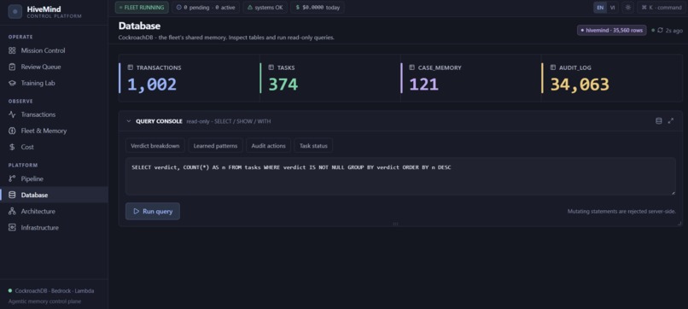Screen dimensions: 688x309
Task: Click the '2s ago' refresh timestamp
Action: [x=674, y=30]
